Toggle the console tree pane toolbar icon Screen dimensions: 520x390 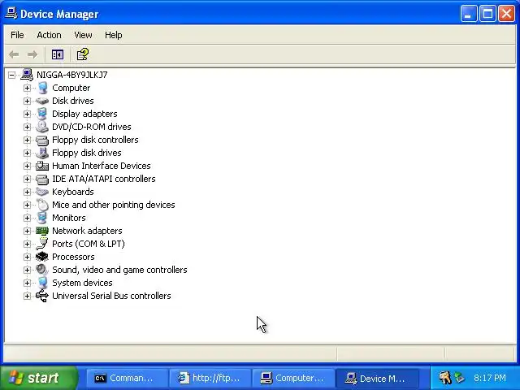[58, 54]
